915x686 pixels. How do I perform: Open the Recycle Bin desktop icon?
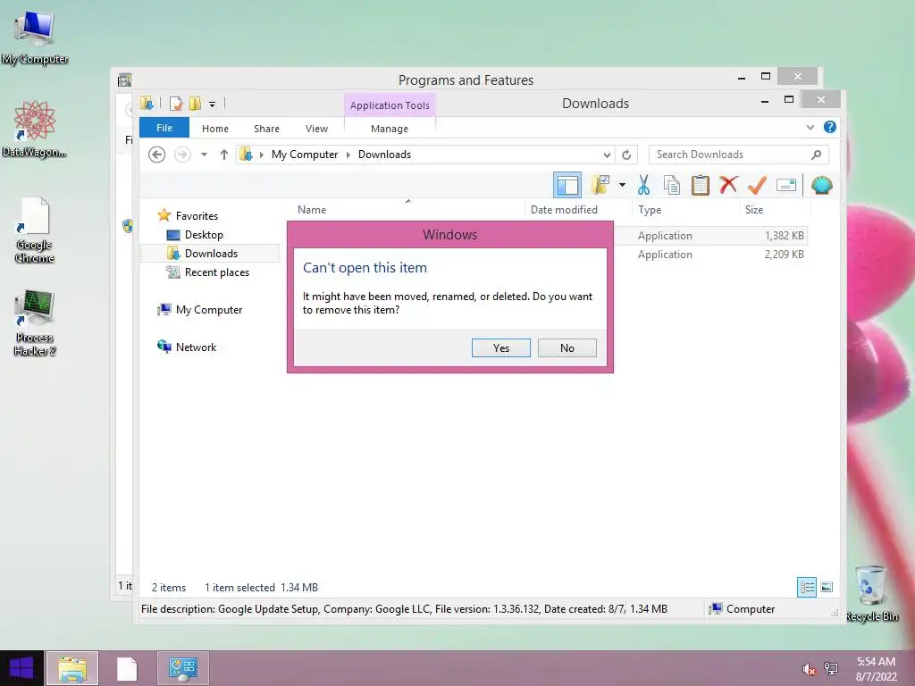(x=872, y=593)
